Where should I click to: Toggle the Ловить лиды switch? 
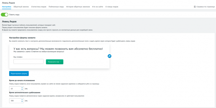[x=5, y=15]
